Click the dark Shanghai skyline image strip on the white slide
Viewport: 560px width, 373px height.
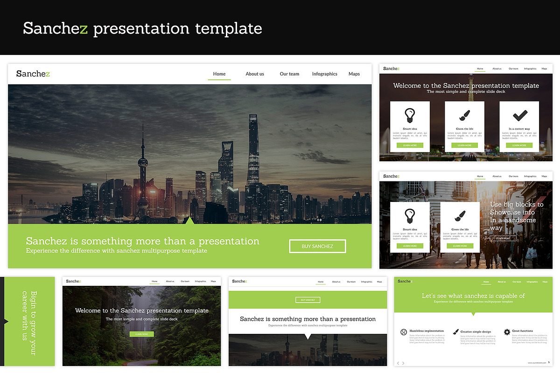pyautogui.click(x=308, y=350)
